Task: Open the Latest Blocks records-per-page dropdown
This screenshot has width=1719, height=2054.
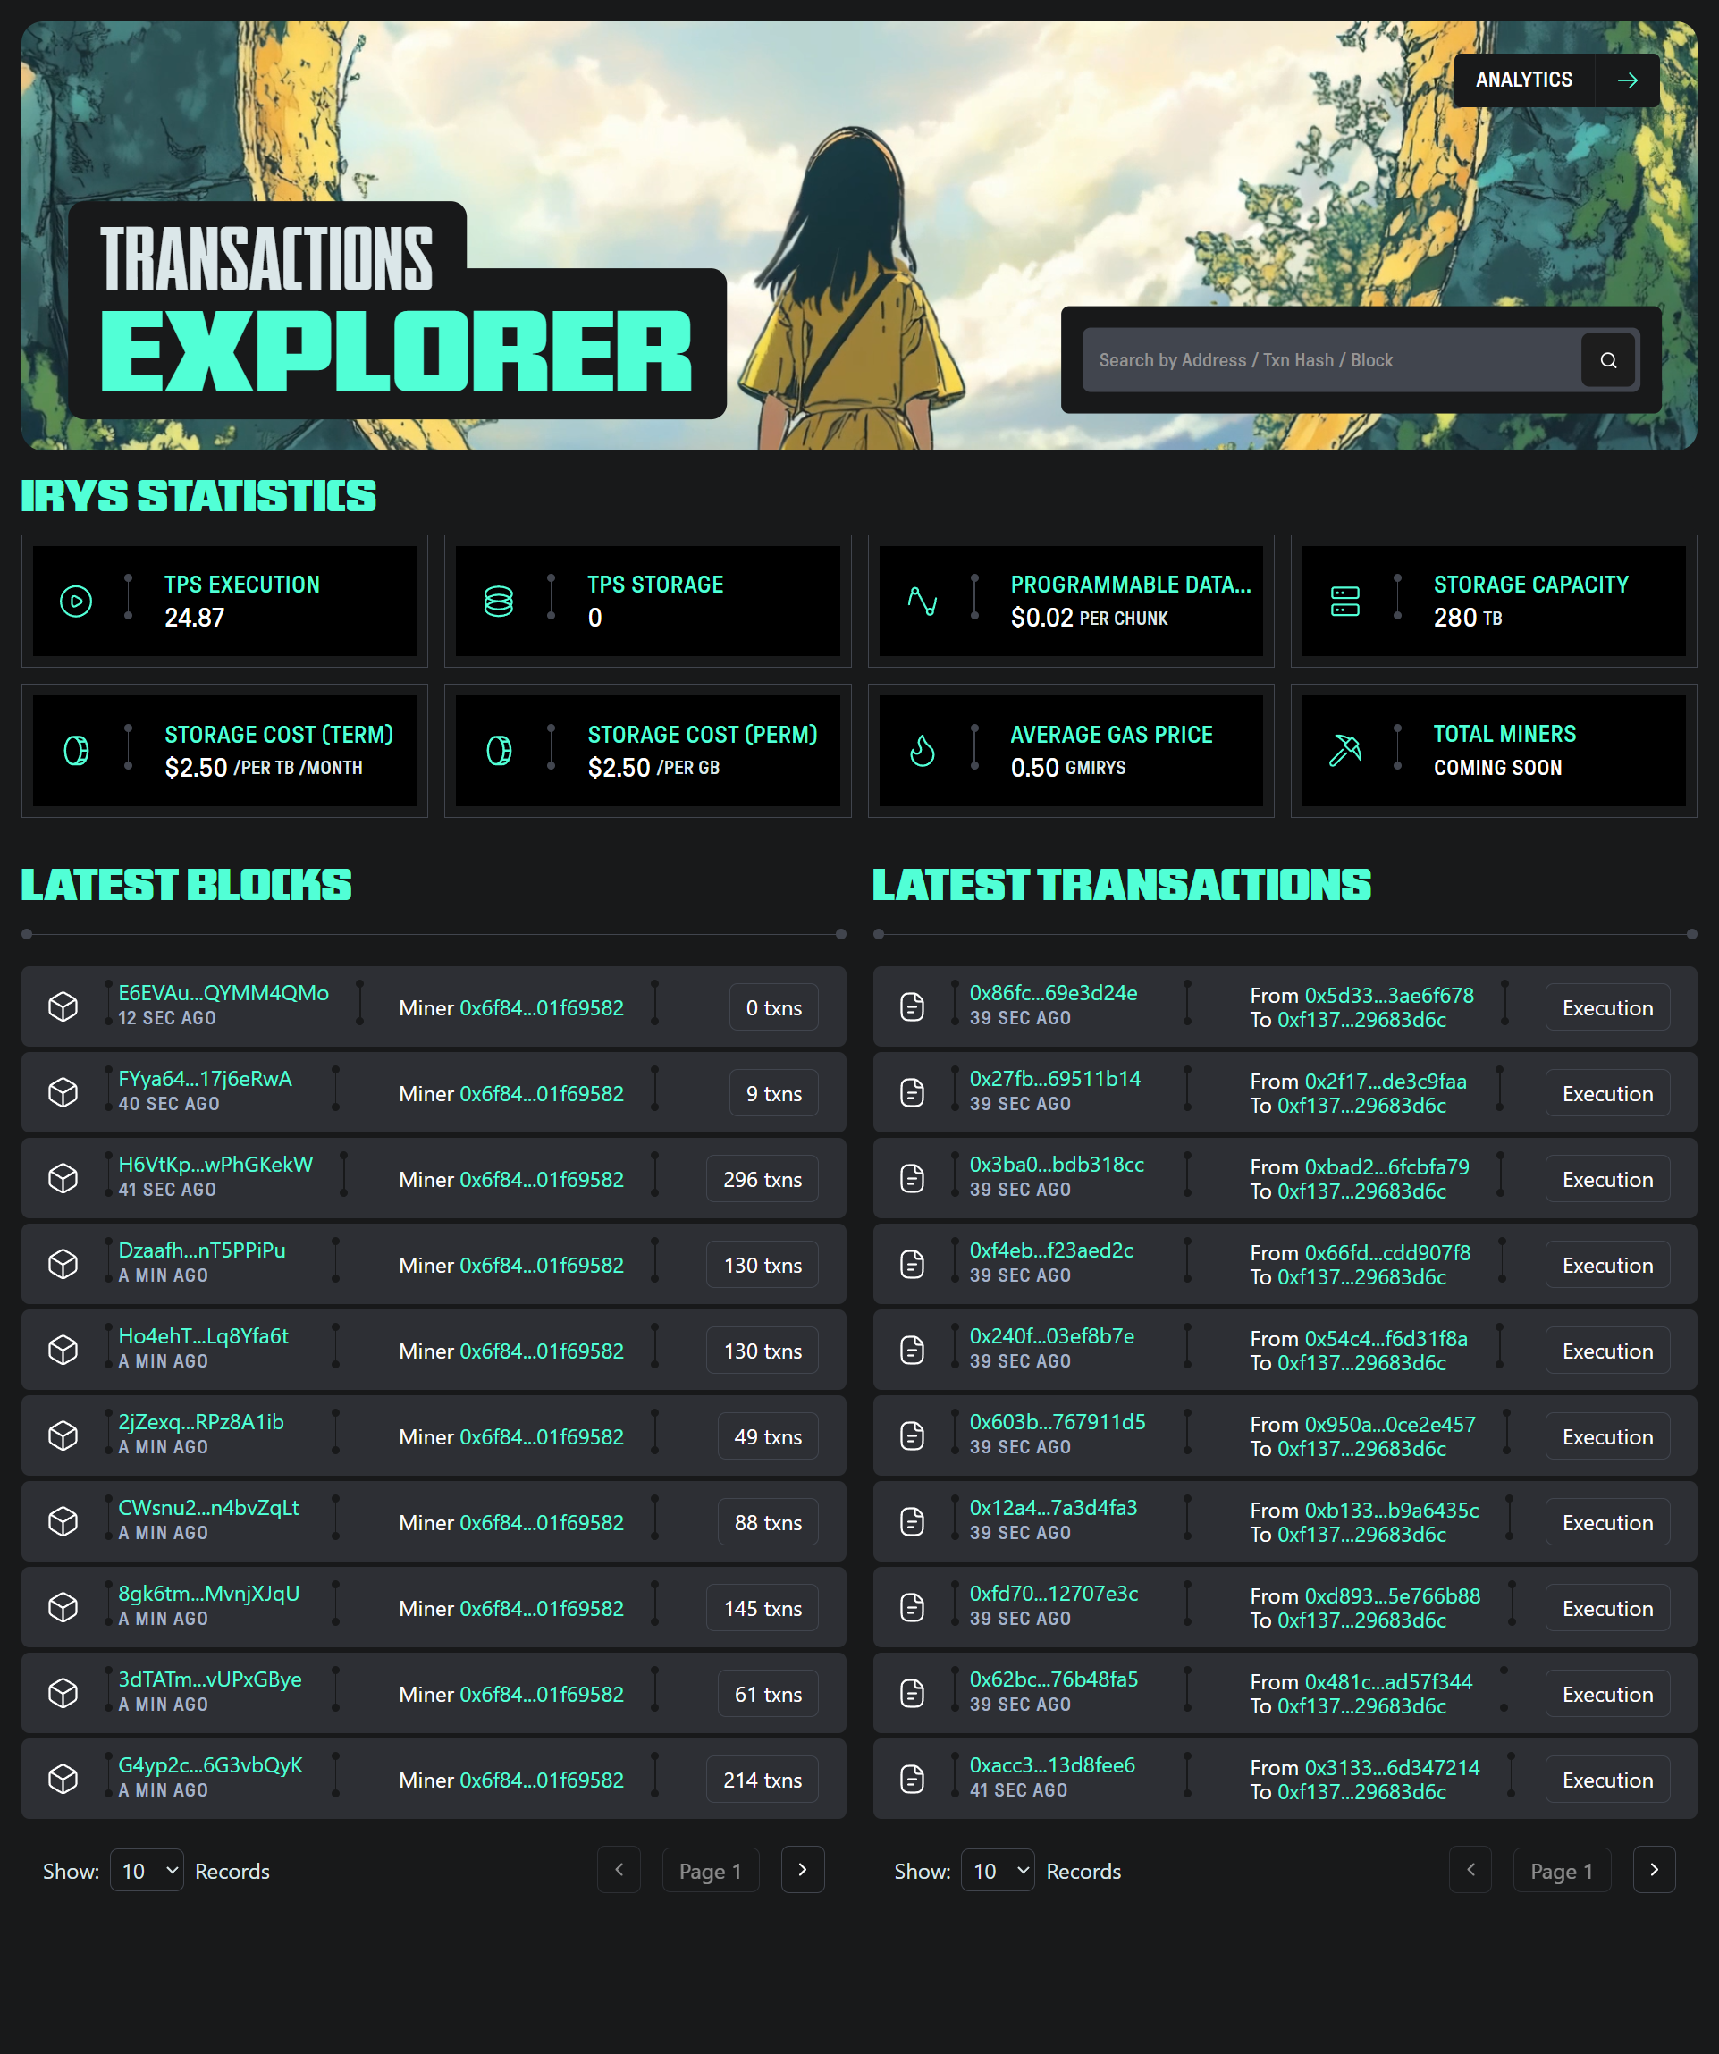Action: pyautogui.click(x=147, y=1870)
